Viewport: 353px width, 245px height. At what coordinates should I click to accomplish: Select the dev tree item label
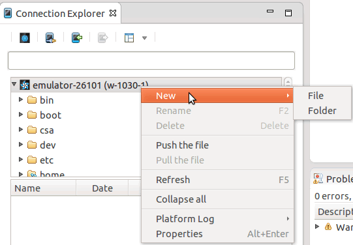[48, 145]
